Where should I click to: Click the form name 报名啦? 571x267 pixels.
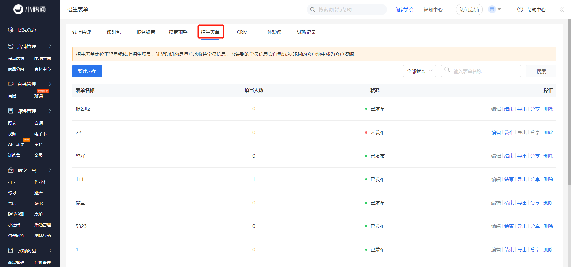83,109
